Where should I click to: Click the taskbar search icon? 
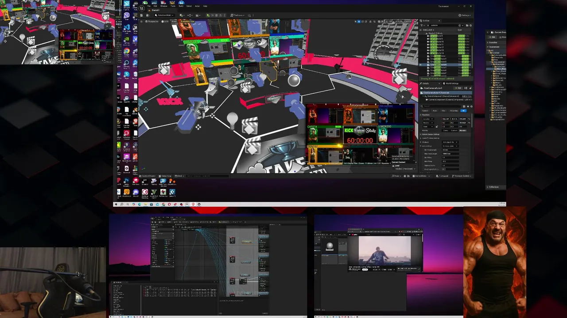point(122,204)
